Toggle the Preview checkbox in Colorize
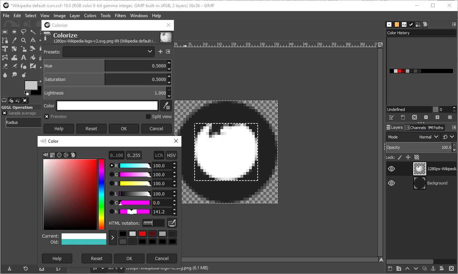The image size is (458, 274). [x=47, y=117]
